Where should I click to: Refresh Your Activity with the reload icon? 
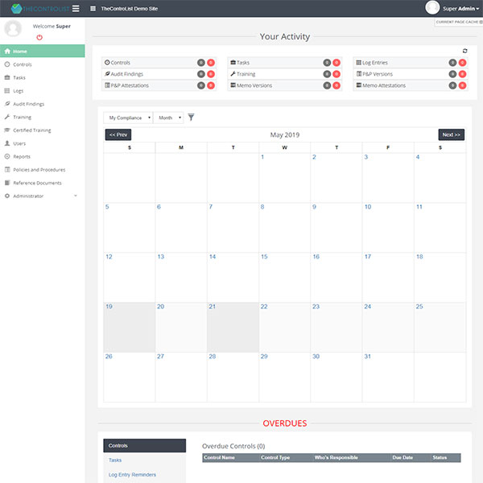[x=464, y=51]
